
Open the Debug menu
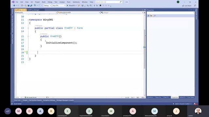point(50,2)
